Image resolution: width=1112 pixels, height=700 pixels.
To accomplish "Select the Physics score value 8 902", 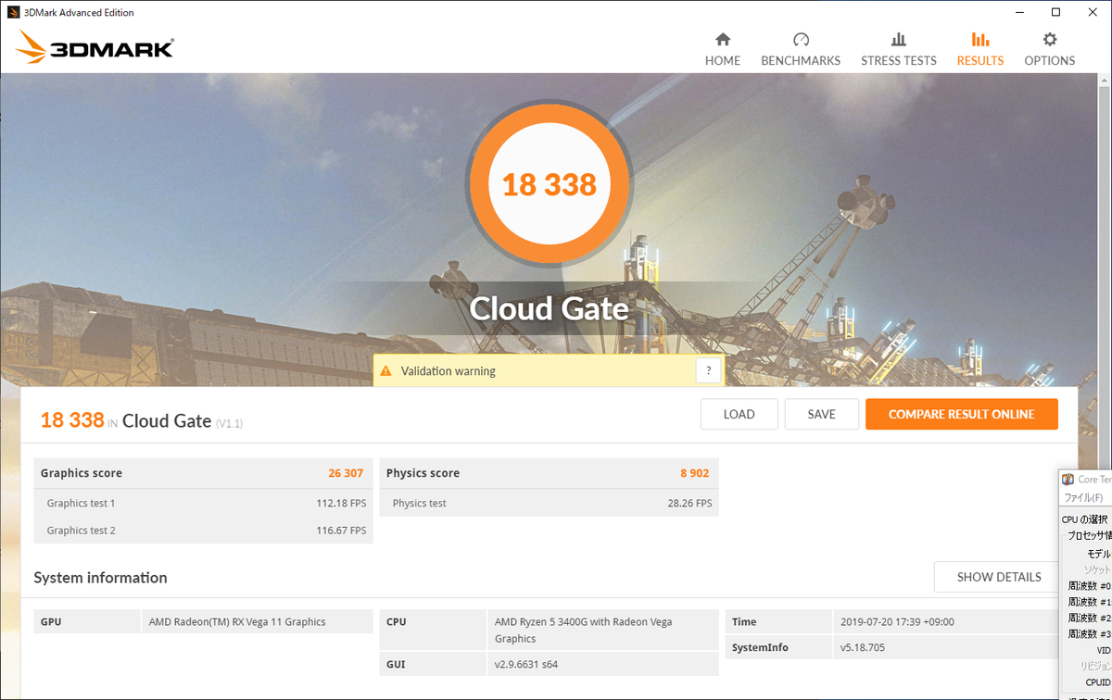I will coord(694,473).
